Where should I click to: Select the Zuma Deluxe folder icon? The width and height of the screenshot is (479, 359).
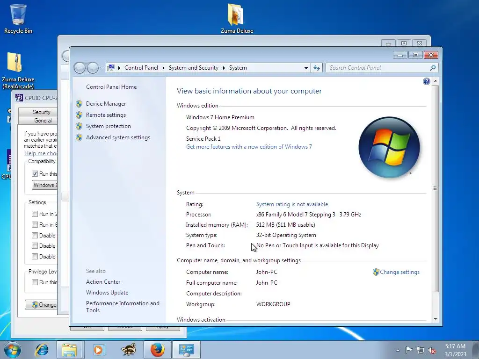coord(237,18)
